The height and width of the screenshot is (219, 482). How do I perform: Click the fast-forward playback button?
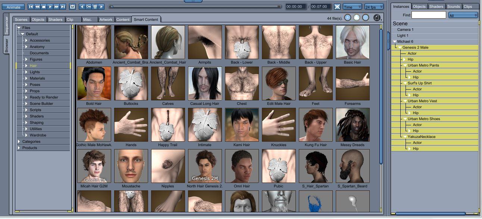tap(56, 7)
